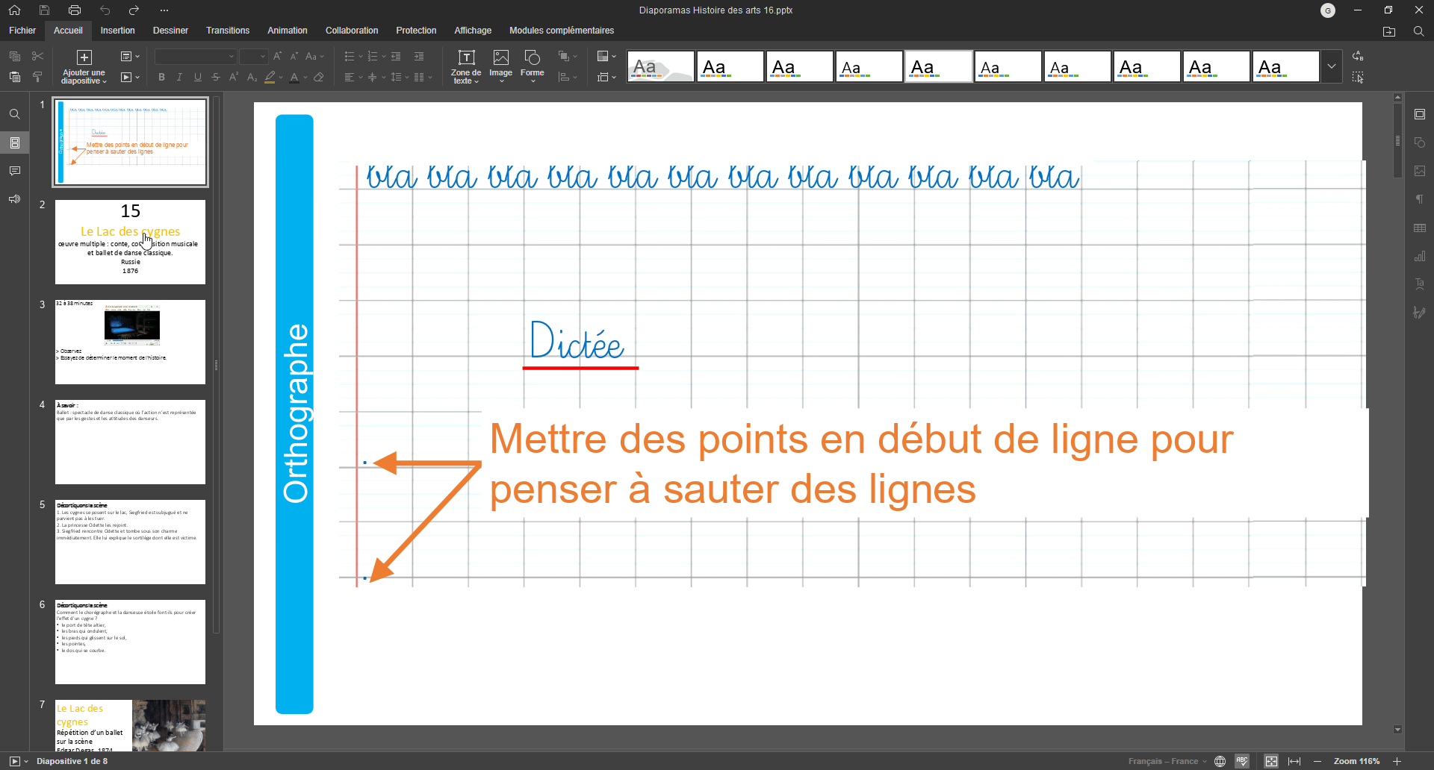
Task: Click the Forme shape button
Action: 533,66
